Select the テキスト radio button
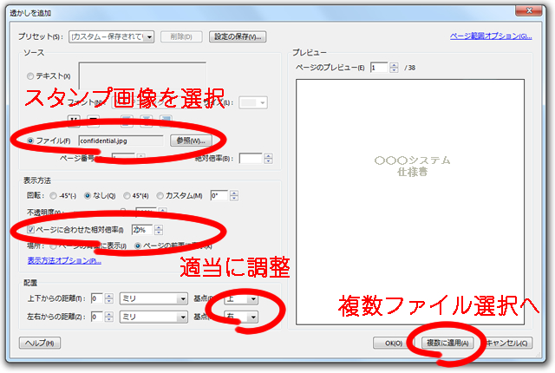 (30, 76)
